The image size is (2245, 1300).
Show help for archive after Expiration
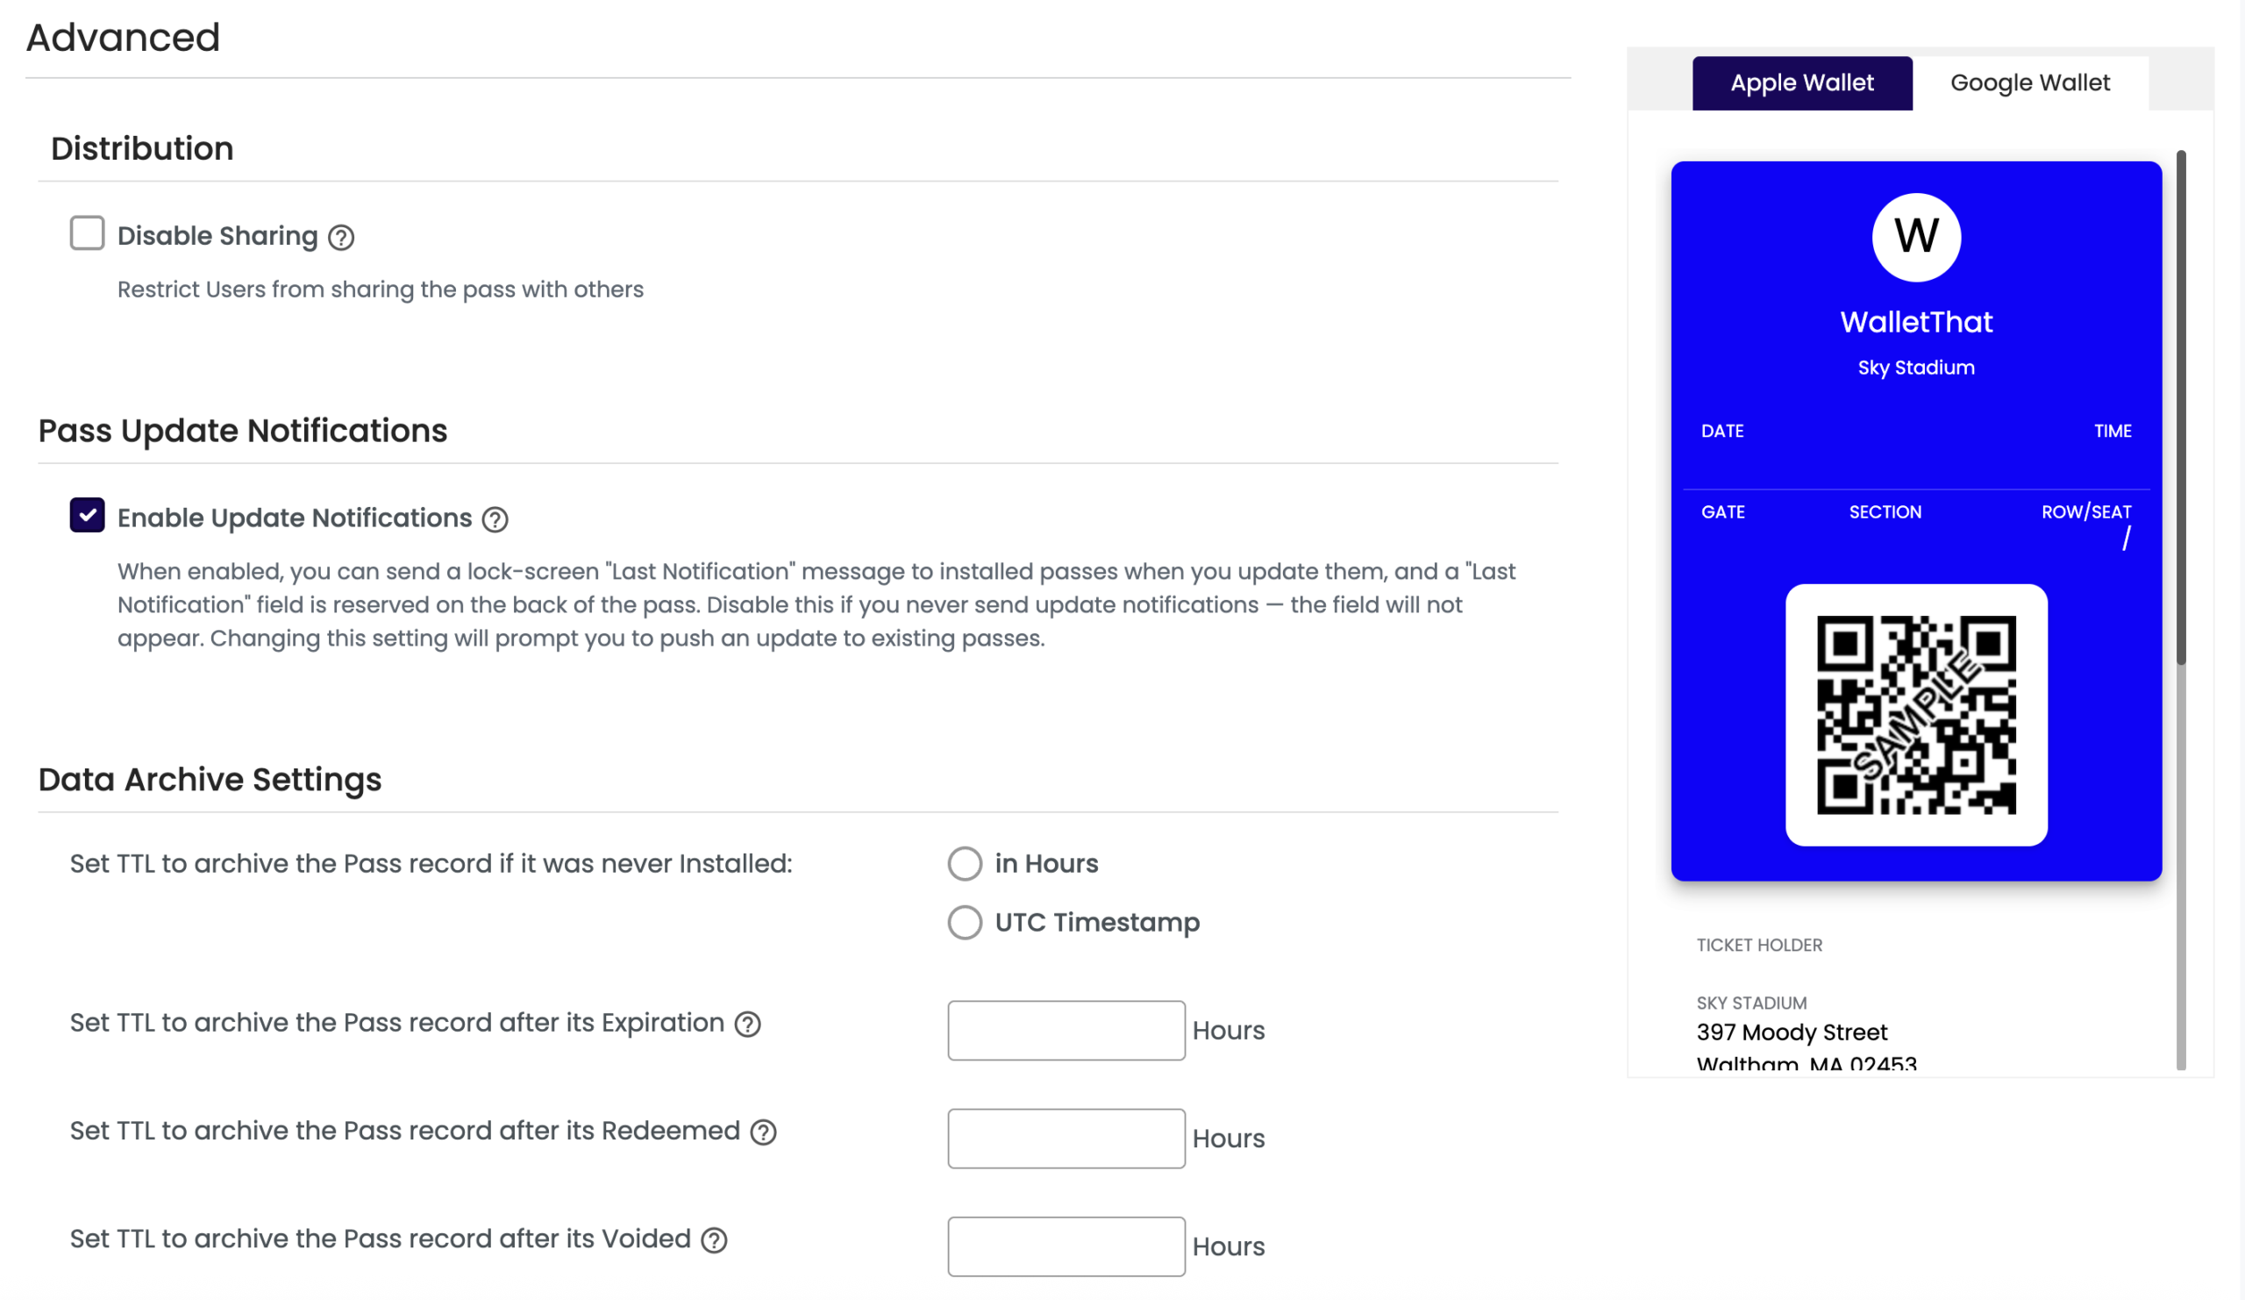(x=747, y=1025)
